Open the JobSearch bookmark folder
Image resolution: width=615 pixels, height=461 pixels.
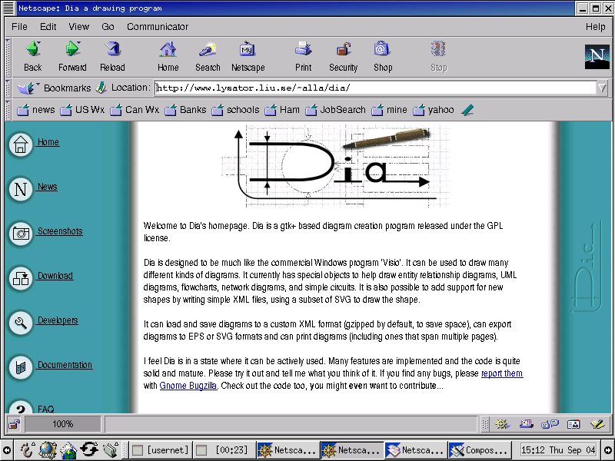click(335, 110)
